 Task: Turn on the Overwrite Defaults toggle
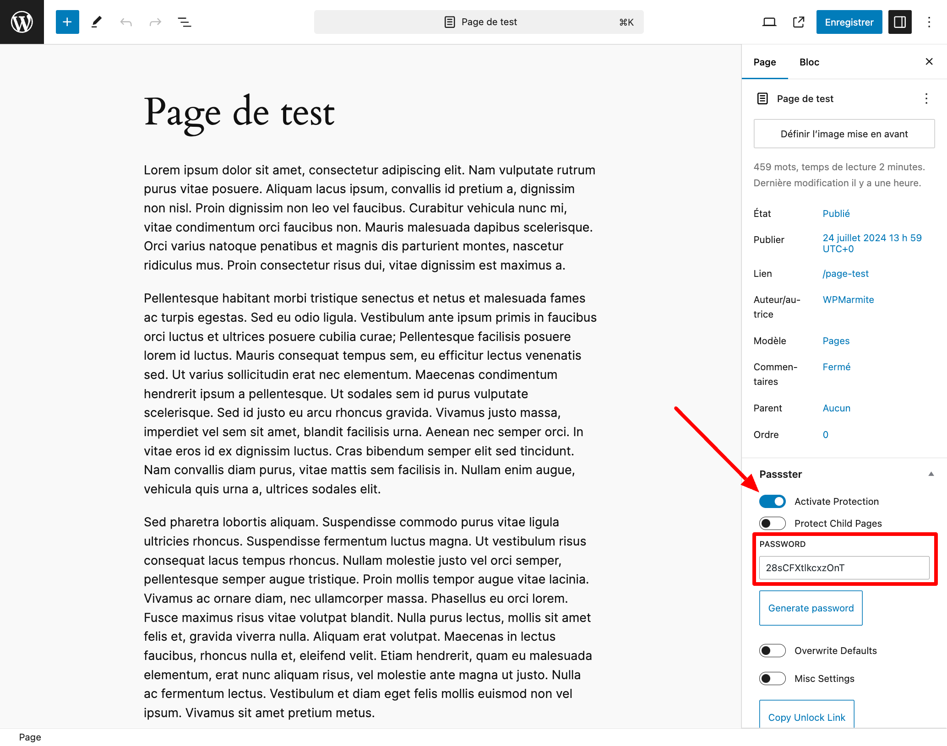(x=772, y=650)
